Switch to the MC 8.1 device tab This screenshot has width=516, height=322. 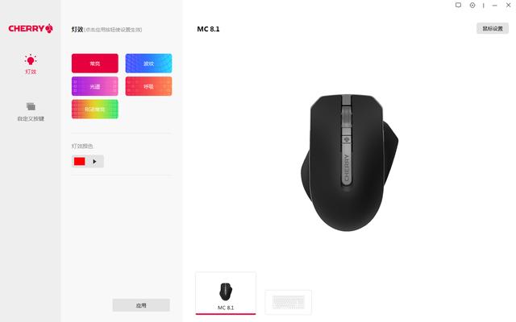click(226, 293)
